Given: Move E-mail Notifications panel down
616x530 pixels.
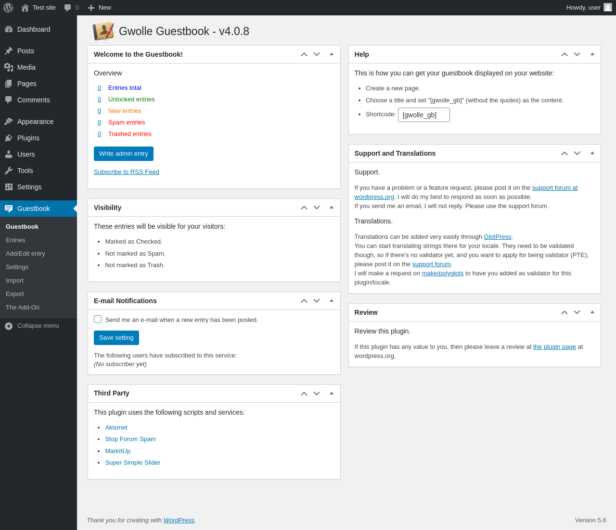Looking at the screenshot, I should 317,301.
